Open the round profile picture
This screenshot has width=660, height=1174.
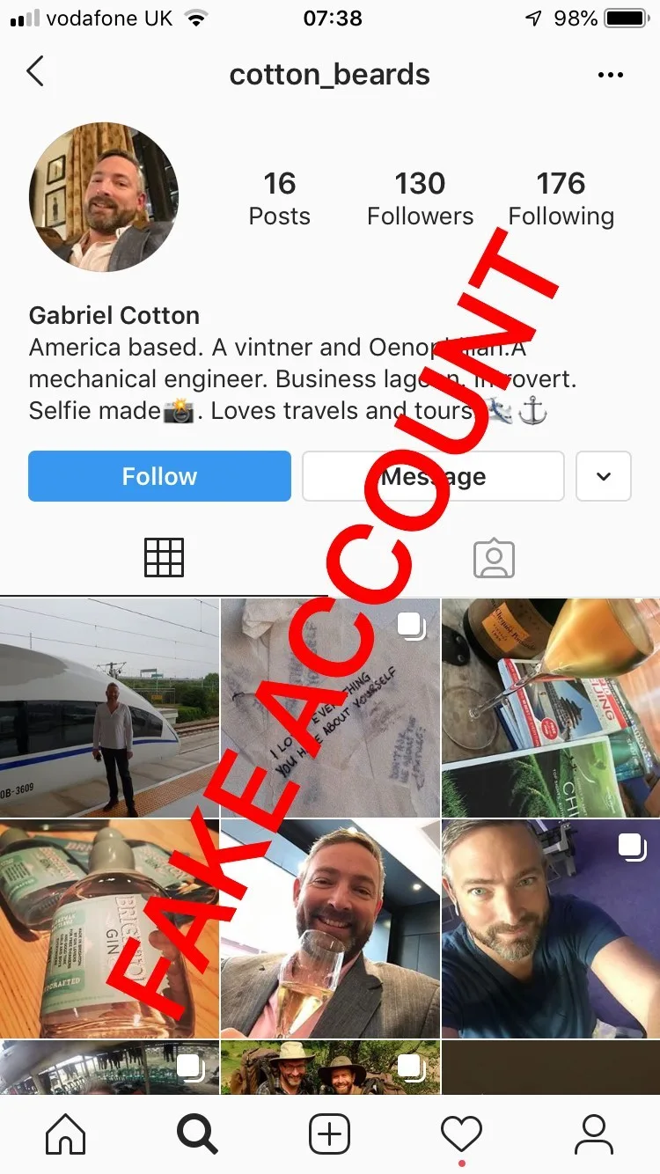pyautogui.click(x=104, y=197)
